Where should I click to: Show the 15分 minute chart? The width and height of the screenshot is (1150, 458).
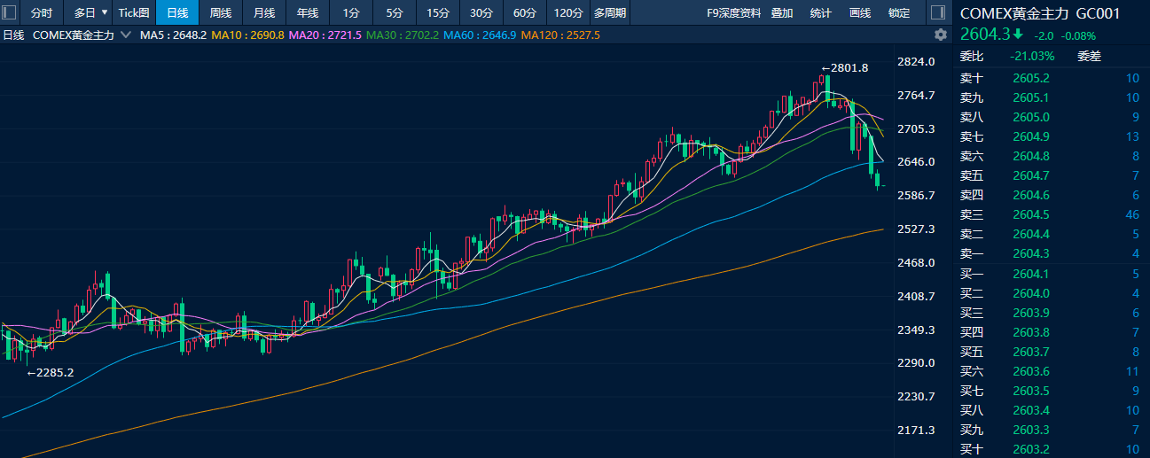[437, 12]
